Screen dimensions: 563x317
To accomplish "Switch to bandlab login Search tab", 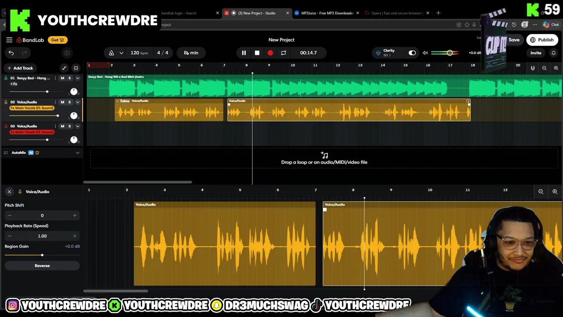I will (179, 13).
